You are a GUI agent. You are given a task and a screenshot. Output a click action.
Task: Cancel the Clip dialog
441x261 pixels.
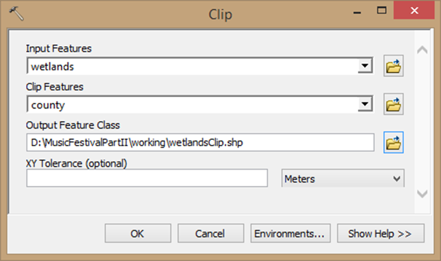click(x=210, y=233)
